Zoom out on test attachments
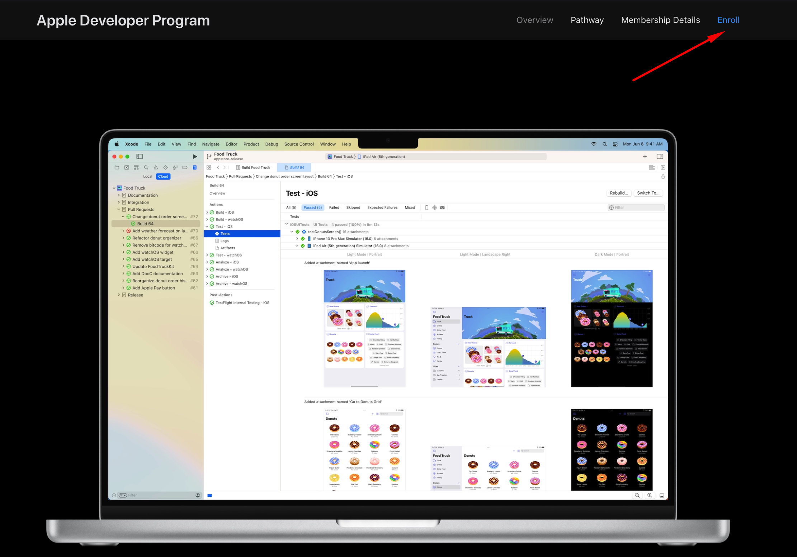 (637, 495)
